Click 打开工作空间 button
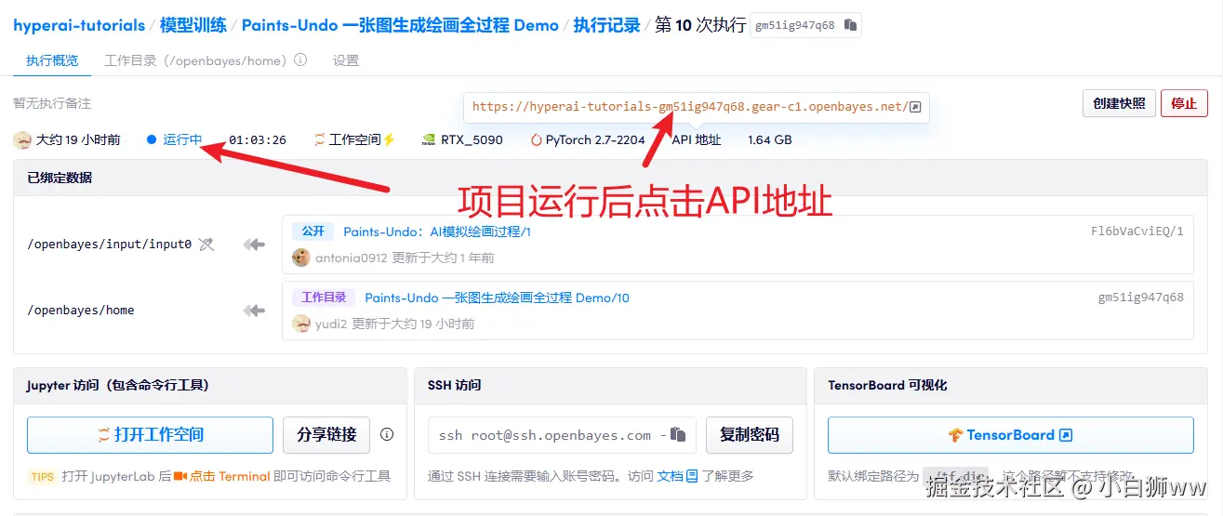The image size is (1223, 516). click(150, 434)
